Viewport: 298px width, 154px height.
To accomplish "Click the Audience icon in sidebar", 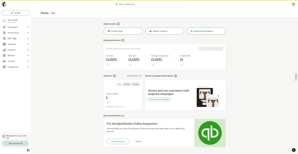I will tap(4, 44).
